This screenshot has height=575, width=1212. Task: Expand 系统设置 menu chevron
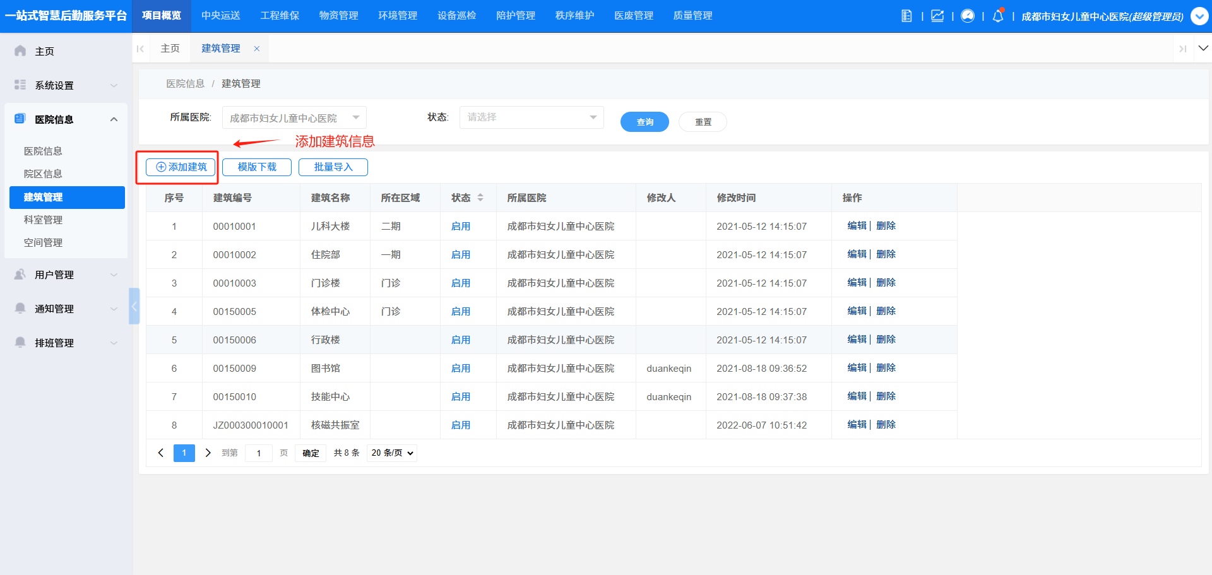pos(114,85)
